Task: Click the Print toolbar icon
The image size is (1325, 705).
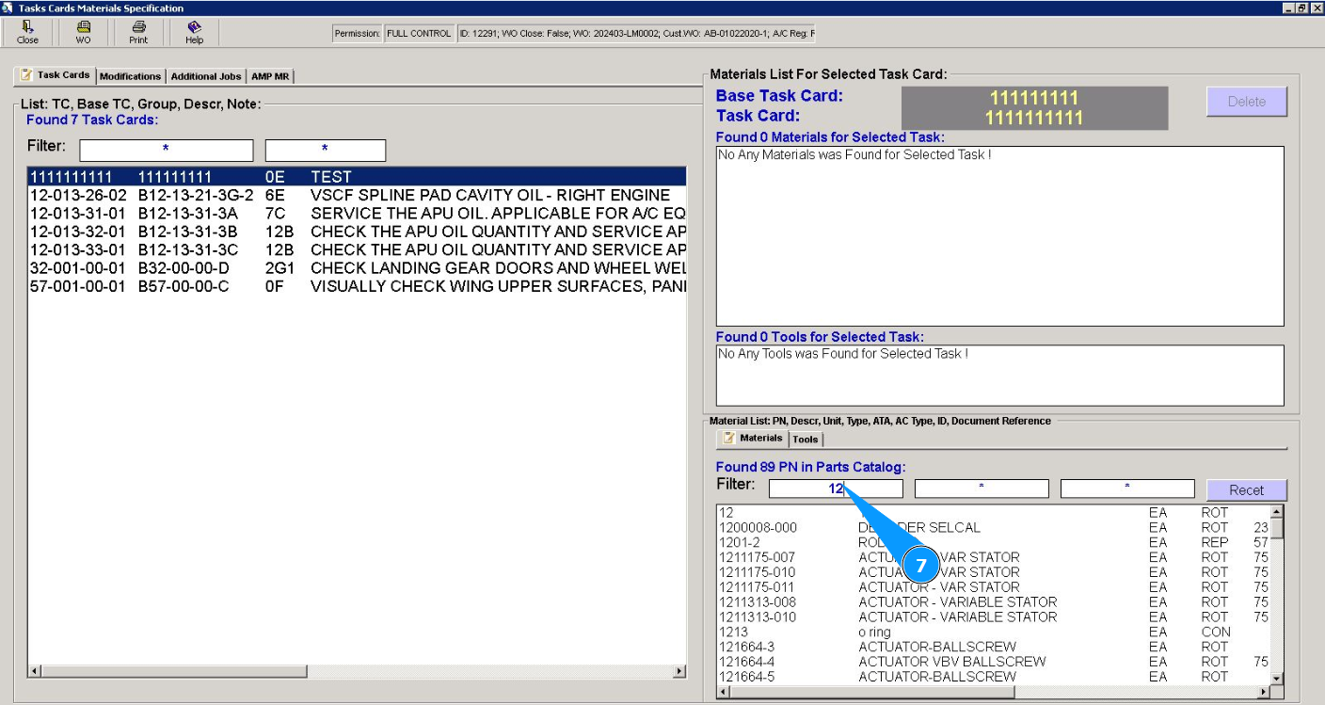Action: pos(138,33)
